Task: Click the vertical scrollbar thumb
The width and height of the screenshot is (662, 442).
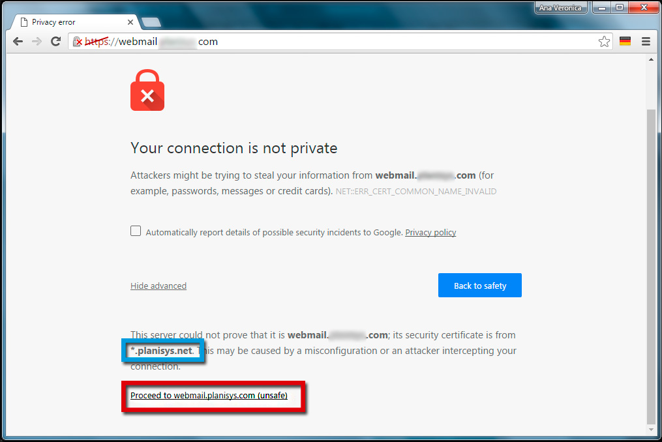Action: pos(651,266)
